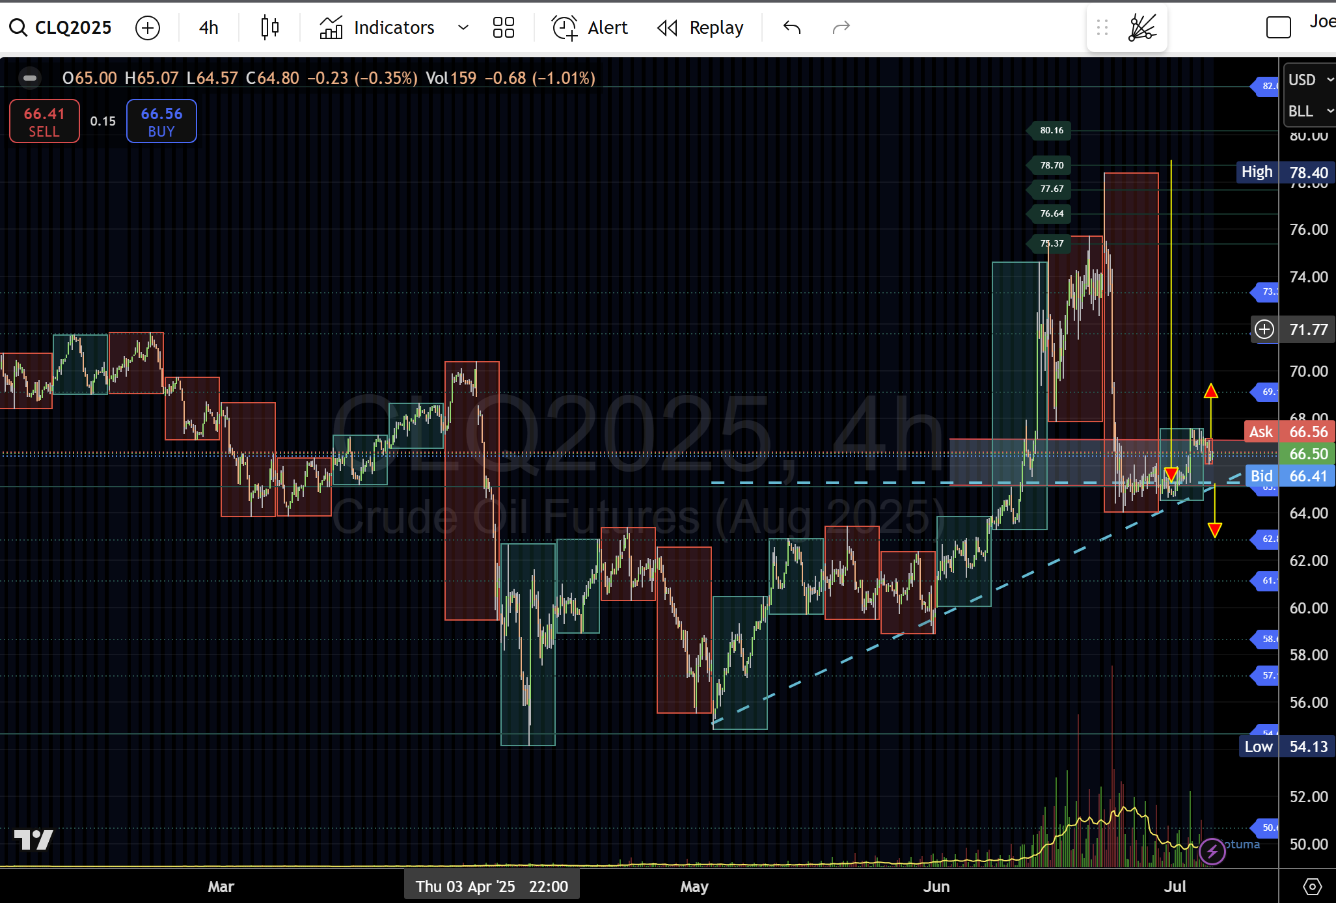Open symbol search for CLQ2025

tap(61, 27)
